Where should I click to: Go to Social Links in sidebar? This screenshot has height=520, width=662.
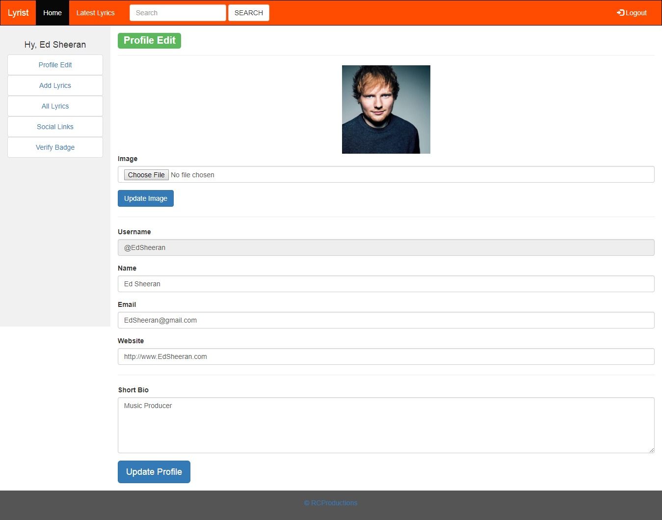[55, 127]
